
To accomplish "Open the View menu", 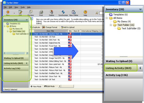I will 16,7.
